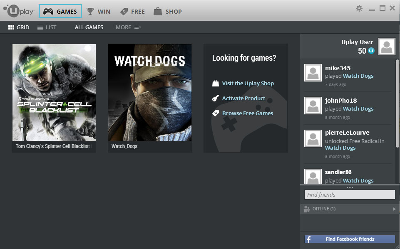
Task: Click the activity feed scrollbar
Action: point(398,103)
